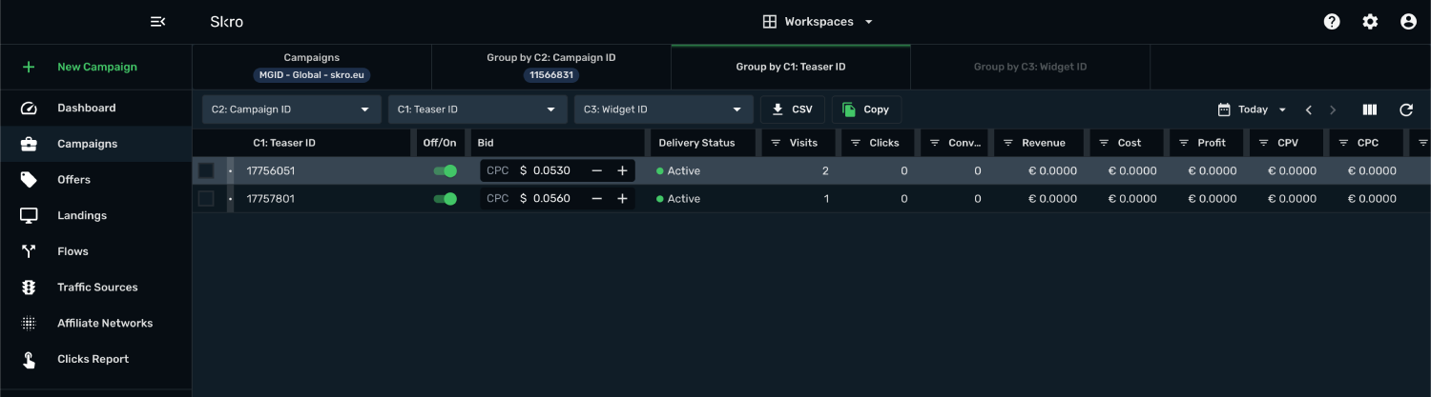Screen dimensions: 1431x397
Task: Toggle off the switch for teaser 17756051
Action: click(x=445, y=171)
